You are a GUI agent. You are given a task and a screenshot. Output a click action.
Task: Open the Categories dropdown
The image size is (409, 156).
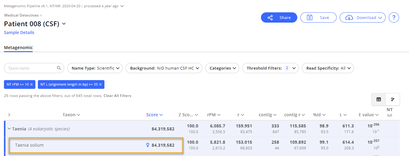pos(222,68)
